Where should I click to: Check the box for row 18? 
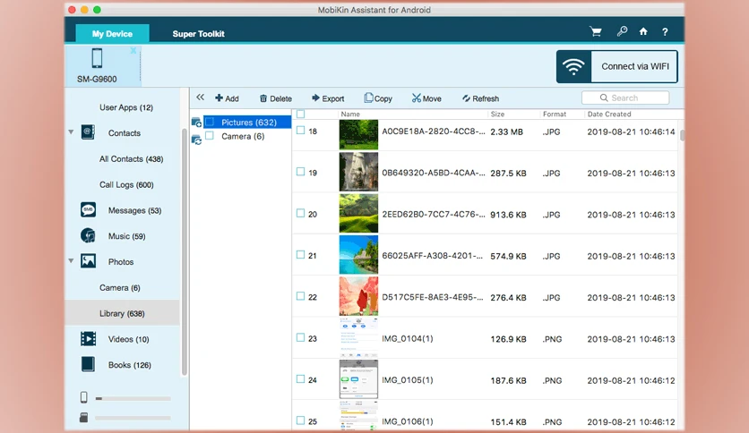(300, 131)
